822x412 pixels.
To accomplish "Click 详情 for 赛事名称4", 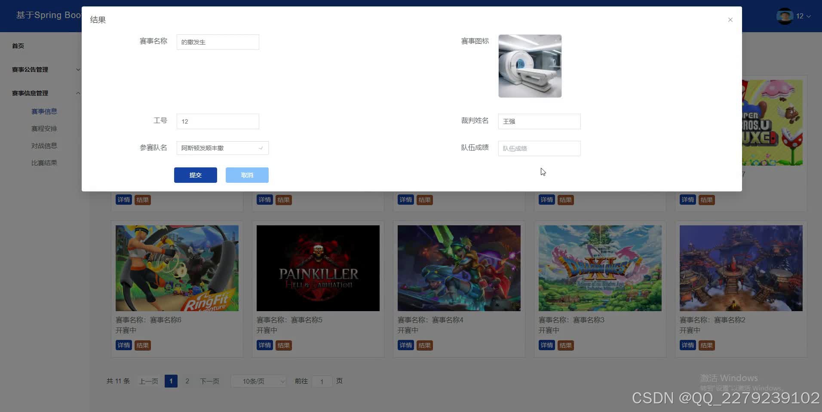I will click(406, 345).
